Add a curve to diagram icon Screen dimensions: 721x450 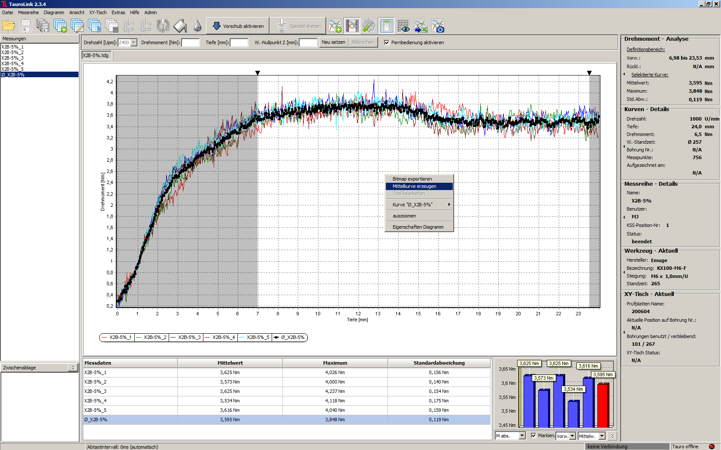(335, 26)
